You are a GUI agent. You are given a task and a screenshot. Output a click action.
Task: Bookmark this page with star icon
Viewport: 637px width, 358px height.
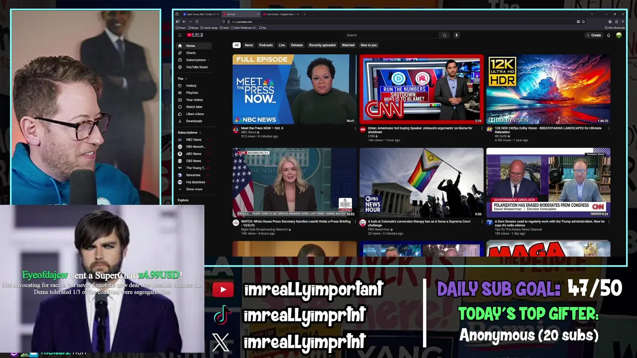coord(583,21)
